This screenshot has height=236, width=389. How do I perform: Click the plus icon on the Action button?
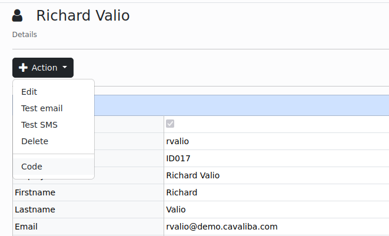click(24, 68)
